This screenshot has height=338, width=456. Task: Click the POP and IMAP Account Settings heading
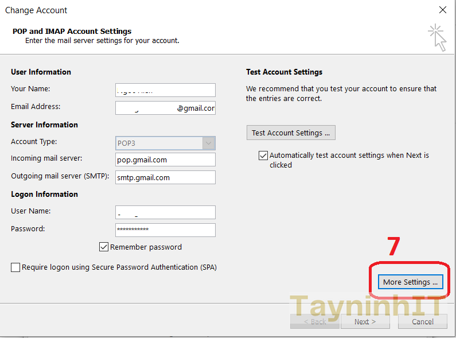pyautogui.click(x=72, y=32)
